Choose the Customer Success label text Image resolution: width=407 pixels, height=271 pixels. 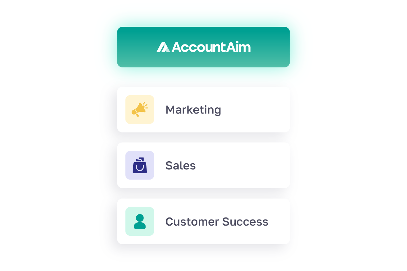(x=217, y=222)
